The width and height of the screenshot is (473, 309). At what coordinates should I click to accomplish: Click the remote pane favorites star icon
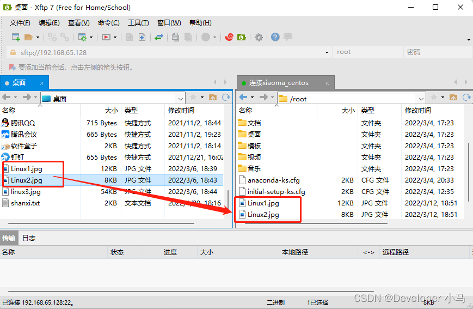tap(434, 97)
